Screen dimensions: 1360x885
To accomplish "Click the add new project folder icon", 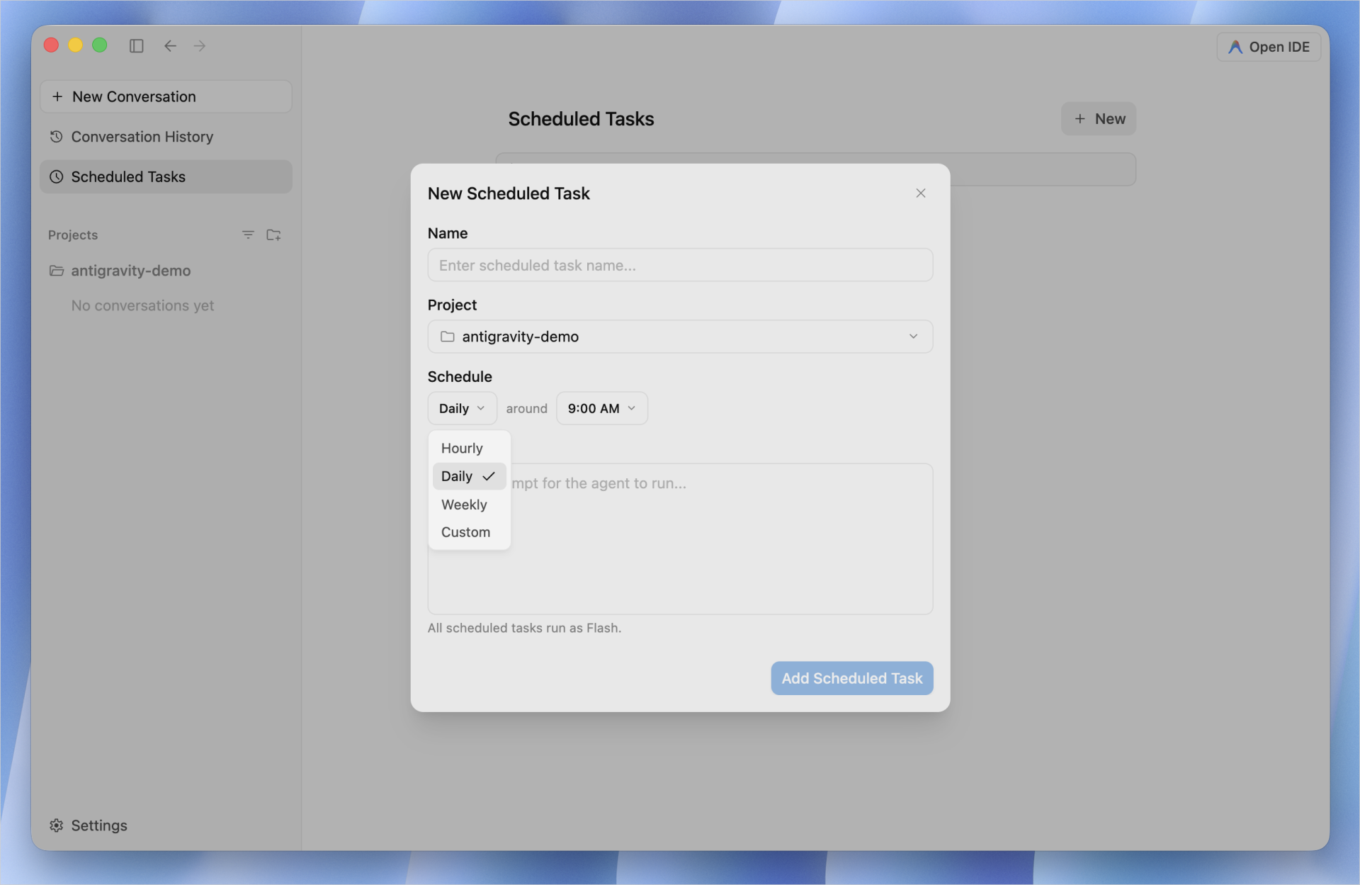I will [x=273, y=235].
